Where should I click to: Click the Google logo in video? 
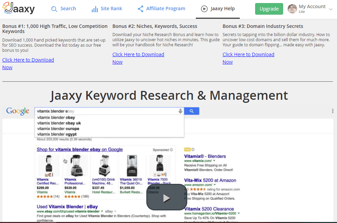(x=18, y=111)
